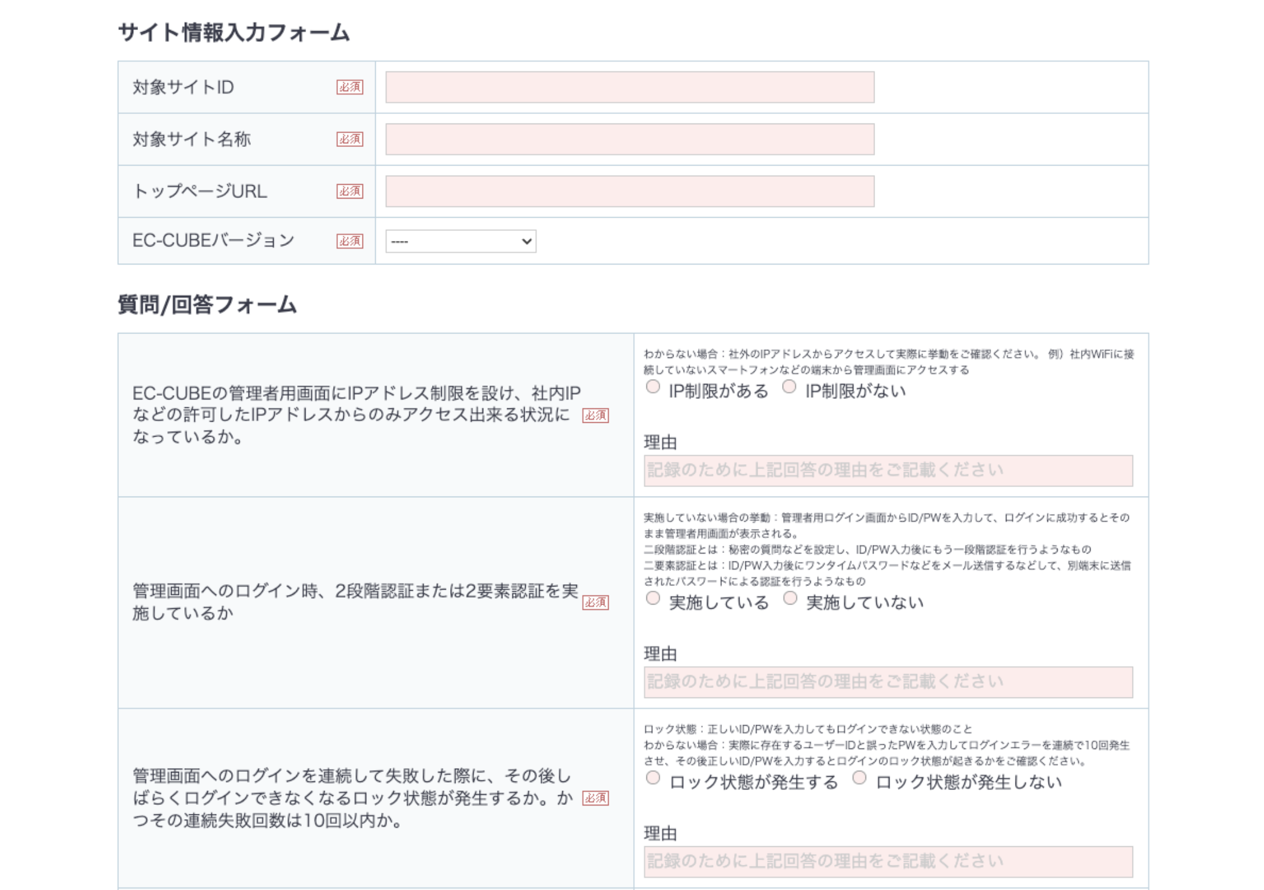1264x890 pixels.
Task: Click the 必須 badge beside トップページURL
Action: (349, 191)
